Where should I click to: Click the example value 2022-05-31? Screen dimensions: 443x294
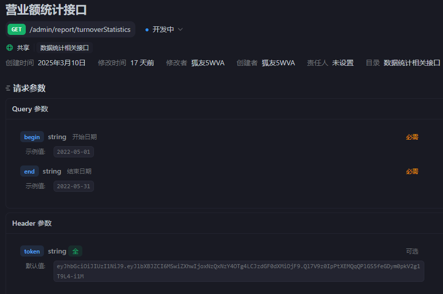[73, 187]
